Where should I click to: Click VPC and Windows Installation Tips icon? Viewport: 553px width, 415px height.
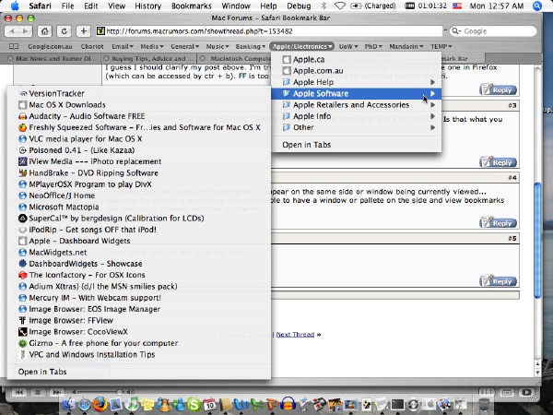point(22,354)
